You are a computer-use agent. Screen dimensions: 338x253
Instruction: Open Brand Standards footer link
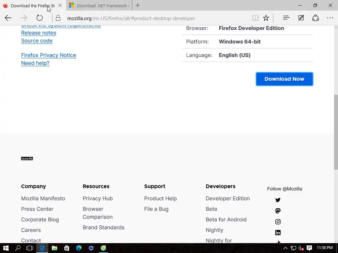[103, 227]
